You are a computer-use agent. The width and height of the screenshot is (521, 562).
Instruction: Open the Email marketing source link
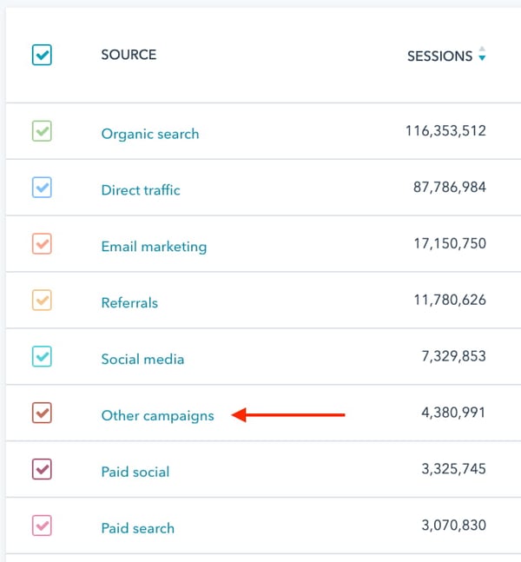(154, 247)
